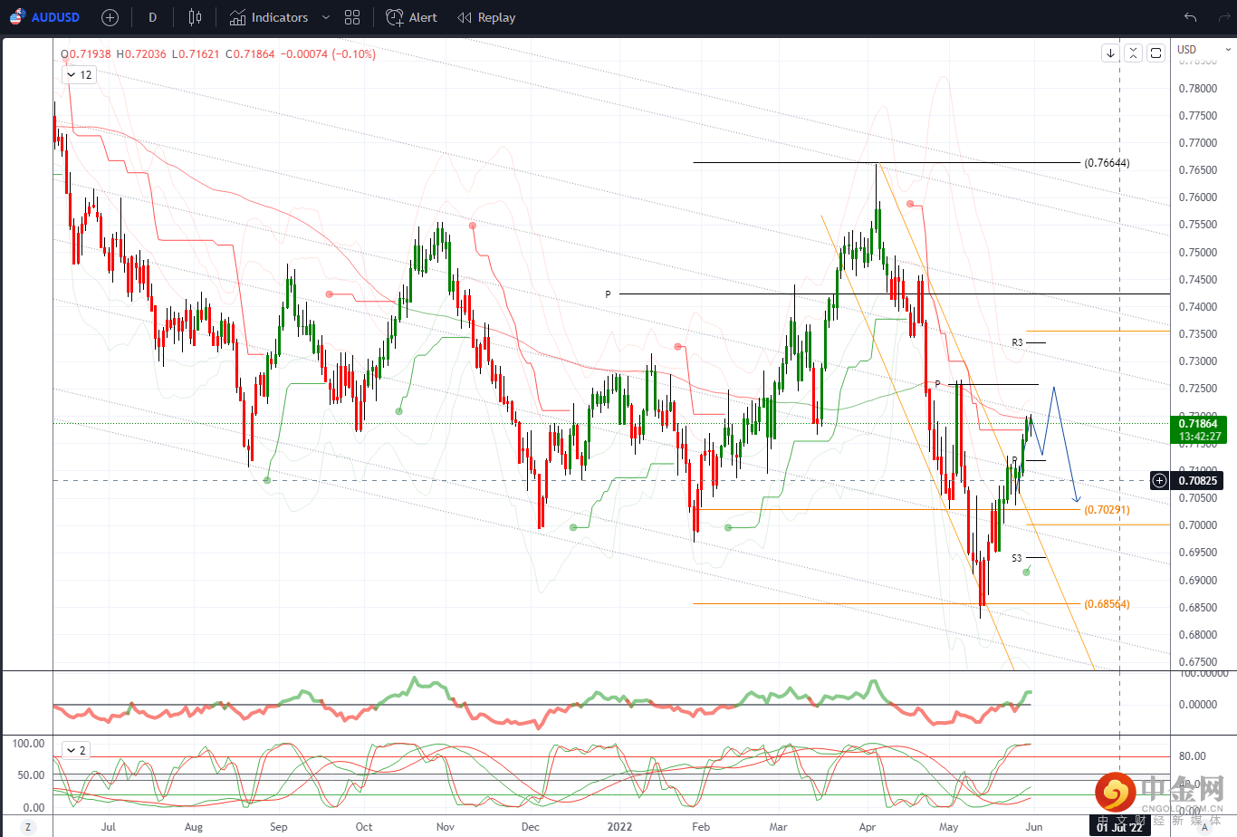Open the layout grid selector
Viewport: 1237px width, 837px height.
[x=352, y=17]
